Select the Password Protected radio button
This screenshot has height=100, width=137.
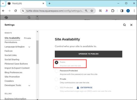click(x=56, y=71)
